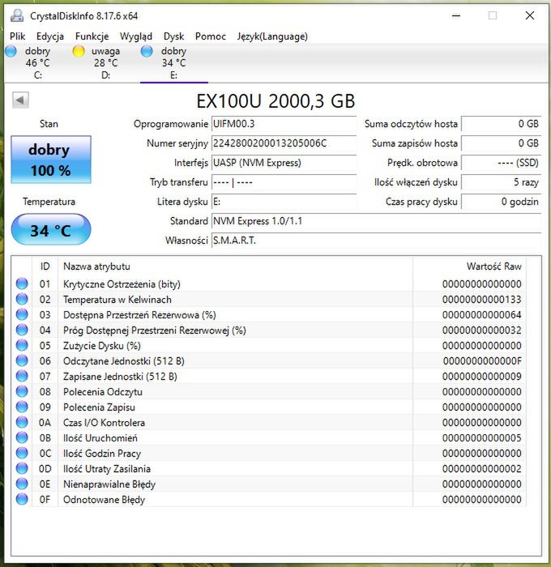This screenshot has height=567, width=551.
Task: Click the 'Ilość Uruchomień' attribute name
Action: pos(100,438)
